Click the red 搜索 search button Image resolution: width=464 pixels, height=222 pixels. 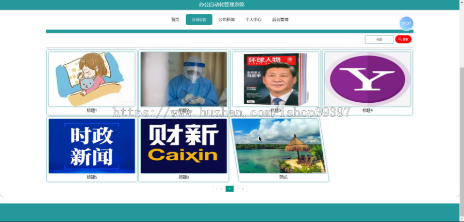(403, 39)
